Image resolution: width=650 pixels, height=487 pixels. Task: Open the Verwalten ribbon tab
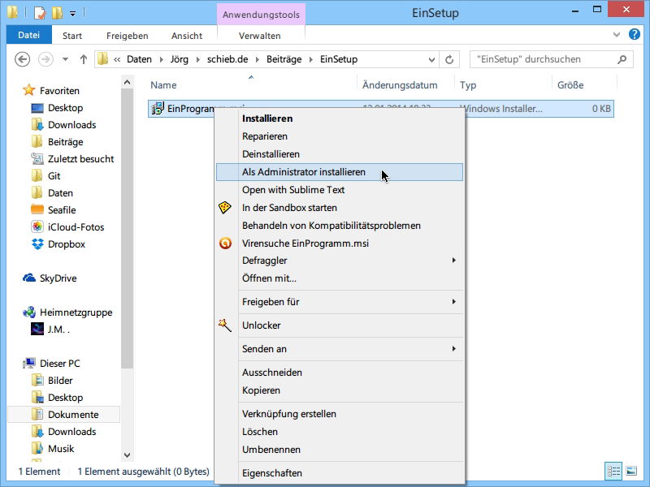260,36
